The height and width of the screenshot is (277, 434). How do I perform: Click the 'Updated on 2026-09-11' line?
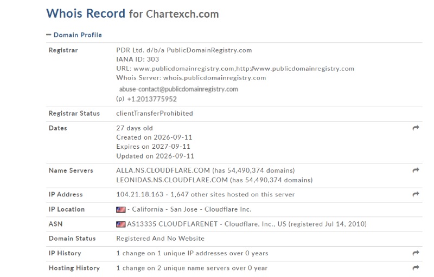(x=155, y=156)
